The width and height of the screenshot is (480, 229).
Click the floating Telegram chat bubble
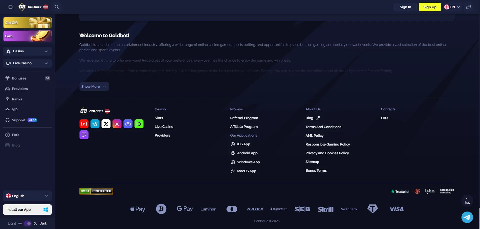coord(467,217)
